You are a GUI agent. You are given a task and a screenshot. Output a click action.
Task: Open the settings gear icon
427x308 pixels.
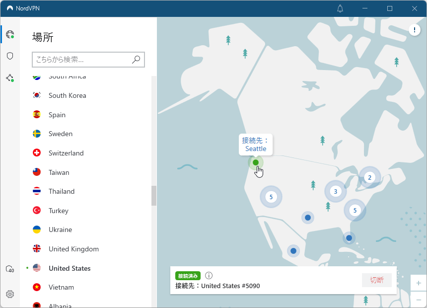click(x=10, y=294)
